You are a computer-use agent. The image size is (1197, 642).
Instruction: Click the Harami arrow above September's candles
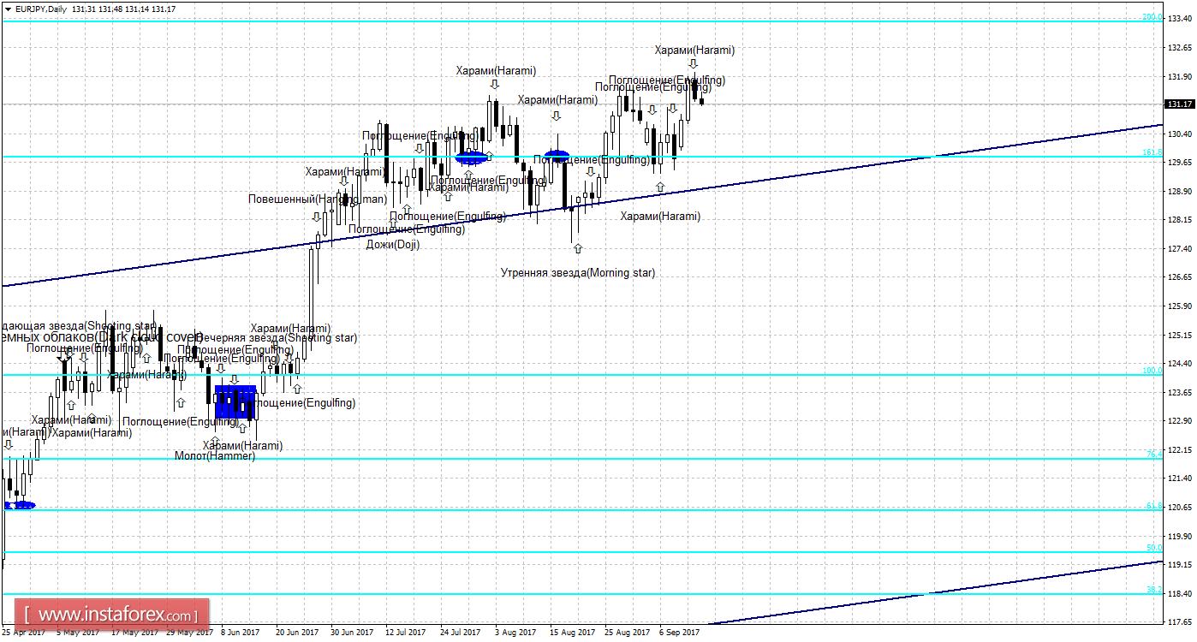[x=692, y=62]
